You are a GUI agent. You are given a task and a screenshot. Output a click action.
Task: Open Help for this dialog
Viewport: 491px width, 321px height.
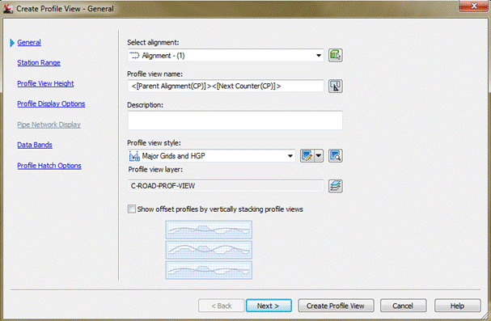457,306
